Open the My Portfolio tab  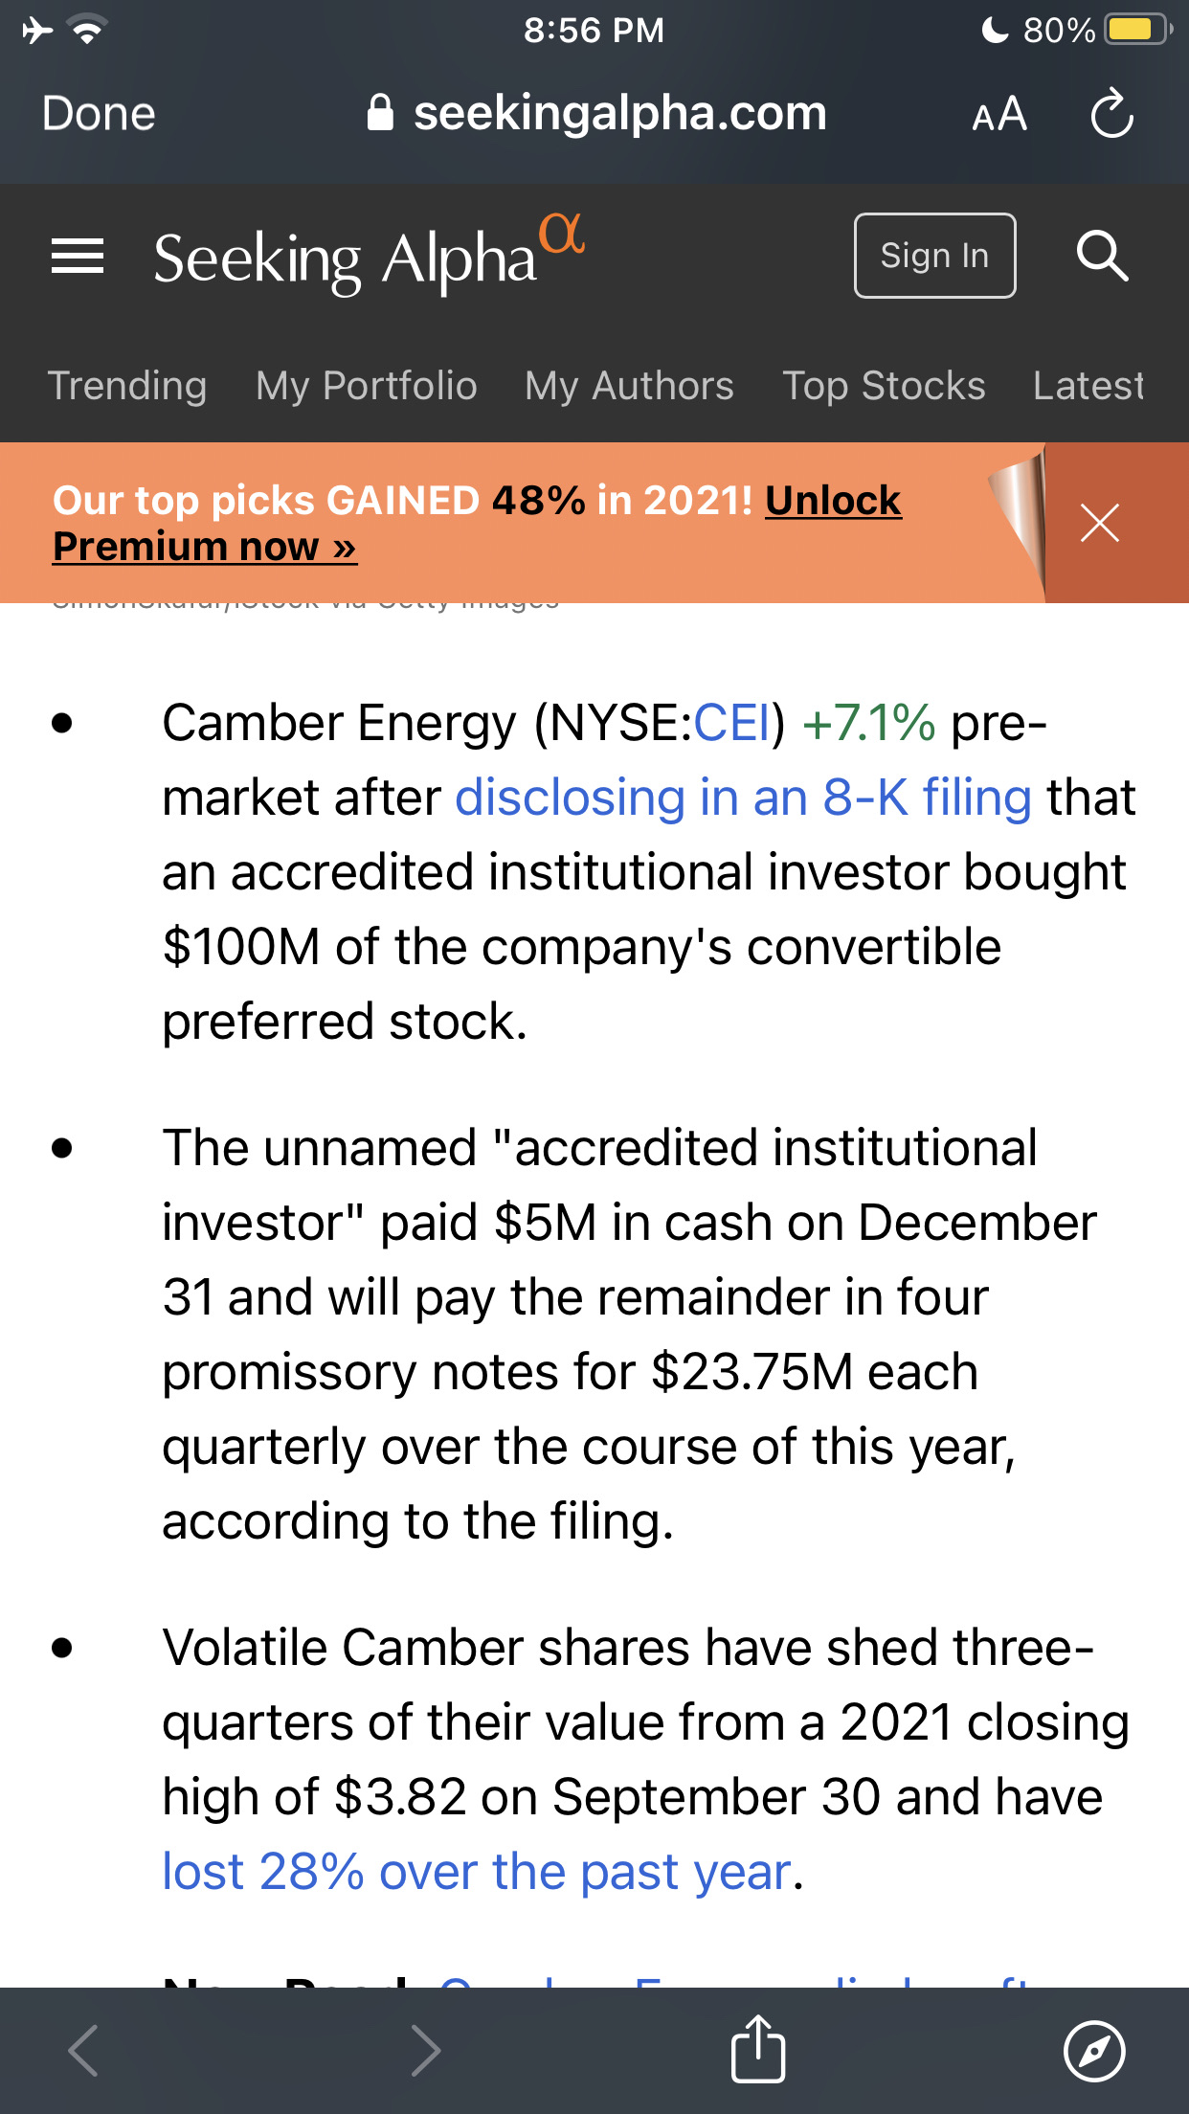click(x=366, y=386)
